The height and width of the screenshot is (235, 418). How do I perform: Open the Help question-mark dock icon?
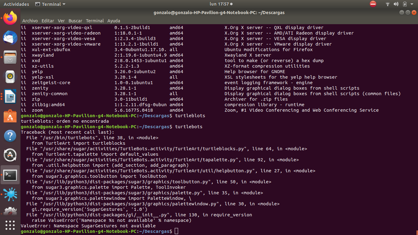pyautogui.click(x=10, y=136)
